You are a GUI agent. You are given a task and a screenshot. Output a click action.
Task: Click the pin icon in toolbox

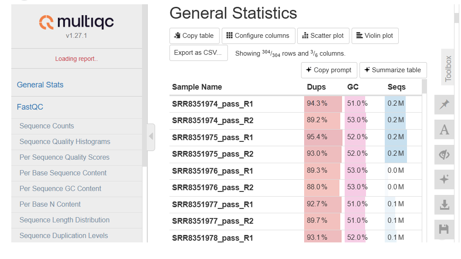(x=444, y=104)
